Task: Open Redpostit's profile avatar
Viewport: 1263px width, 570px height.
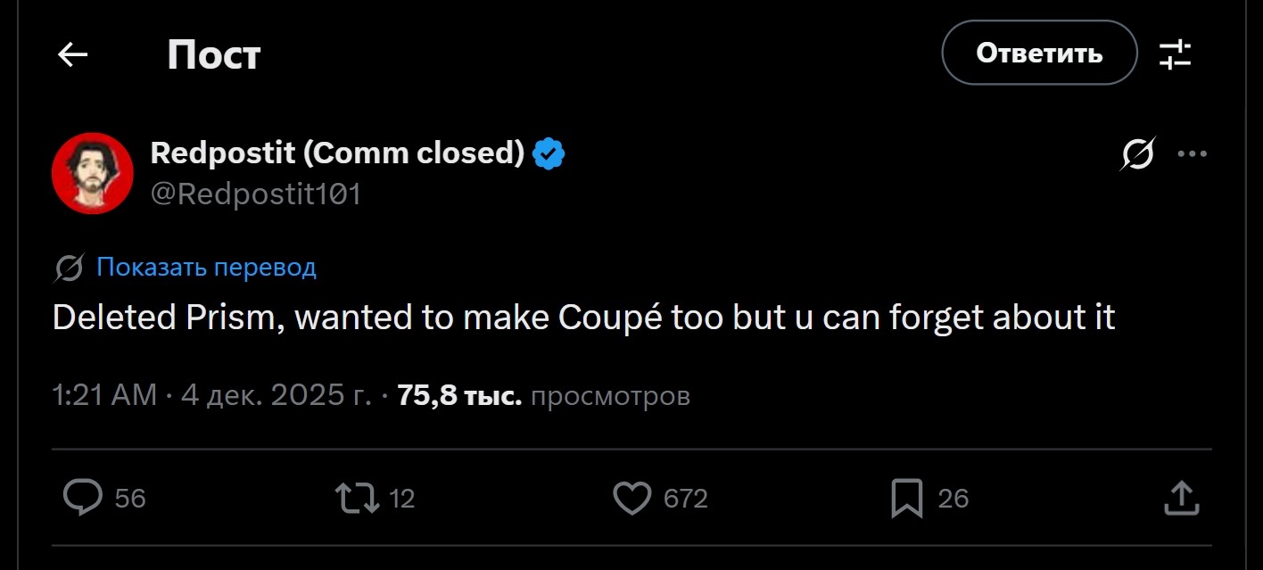Action: click(x=93, y=173)
